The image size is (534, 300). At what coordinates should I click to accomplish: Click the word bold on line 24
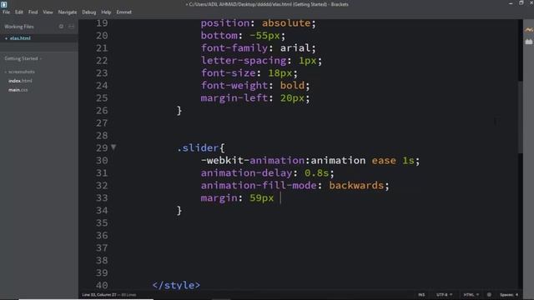(292, 85)
